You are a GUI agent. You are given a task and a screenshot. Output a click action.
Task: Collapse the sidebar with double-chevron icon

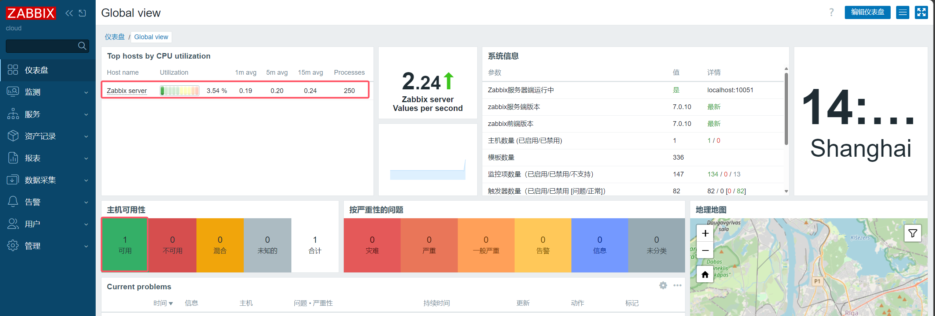tap(69, 13)
